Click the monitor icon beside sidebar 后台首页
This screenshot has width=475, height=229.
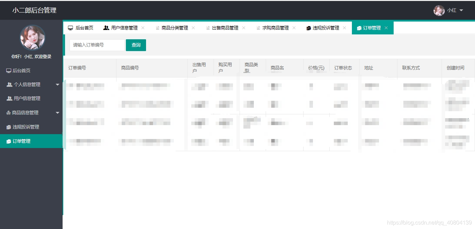[9, 71]
